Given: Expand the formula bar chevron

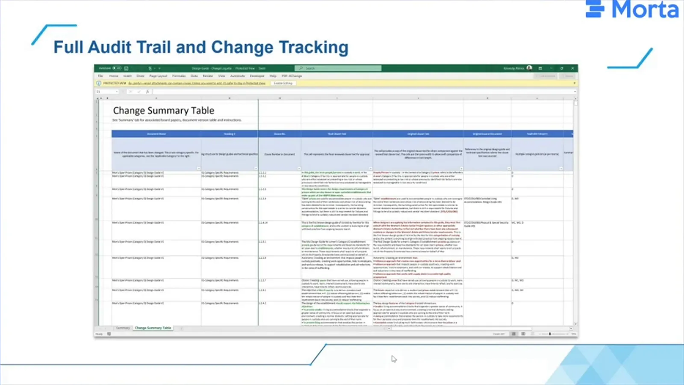Looking at the screenshot, I should pos(575,92).
